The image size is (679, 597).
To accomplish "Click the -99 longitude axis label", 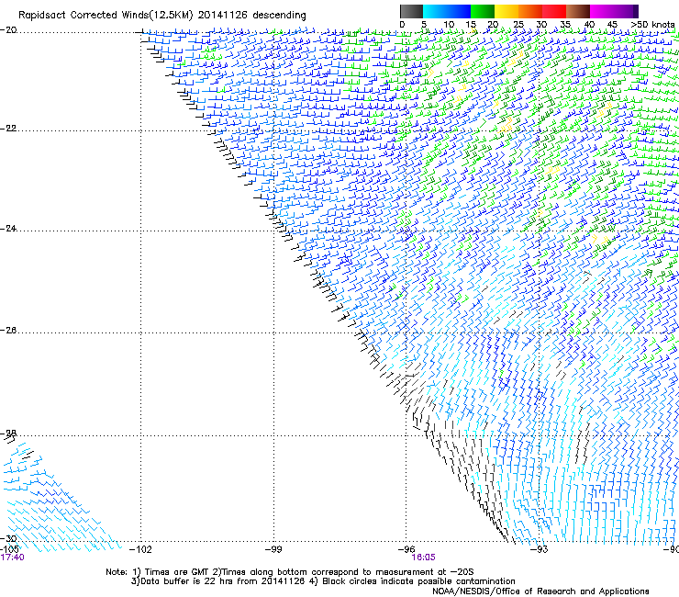I will coord(273,550).
